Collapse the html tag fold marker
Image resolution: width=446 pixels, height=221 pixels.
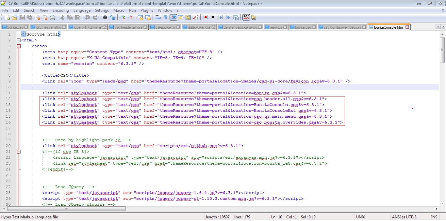click(19, 40)
